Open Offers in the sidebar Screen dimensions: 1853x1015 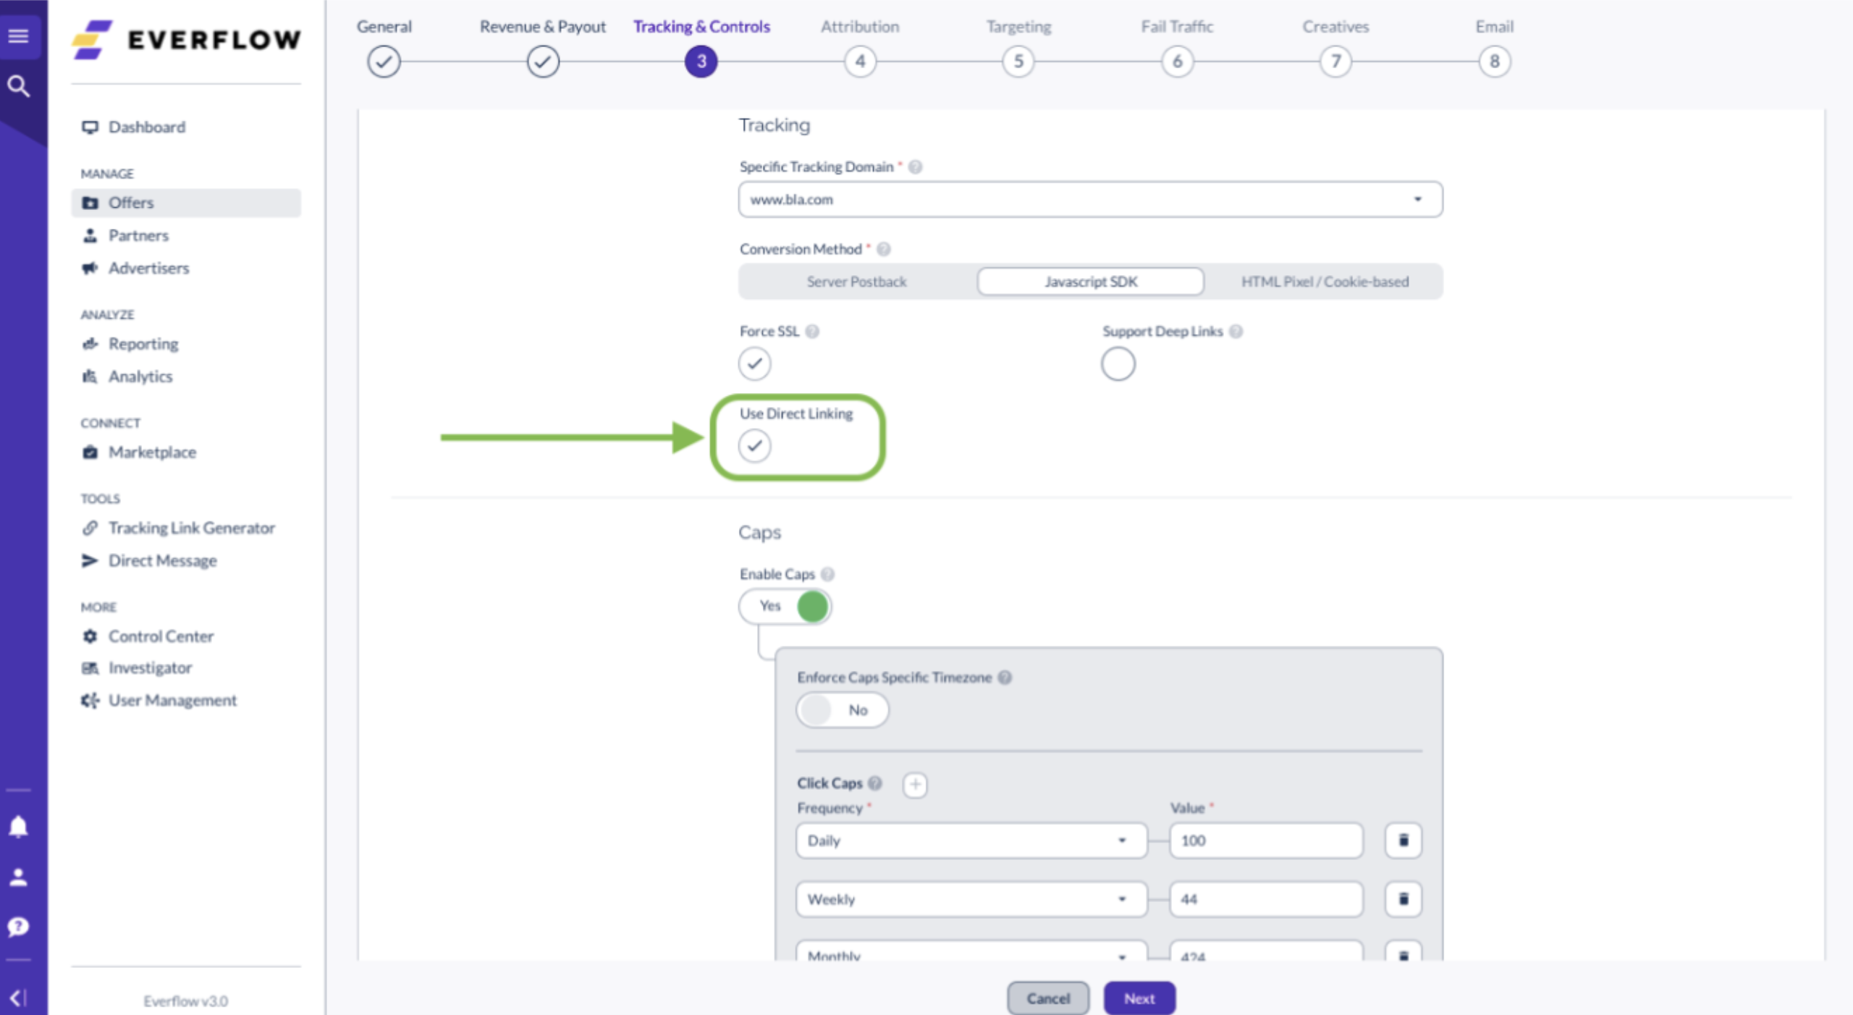click(186, 203)
